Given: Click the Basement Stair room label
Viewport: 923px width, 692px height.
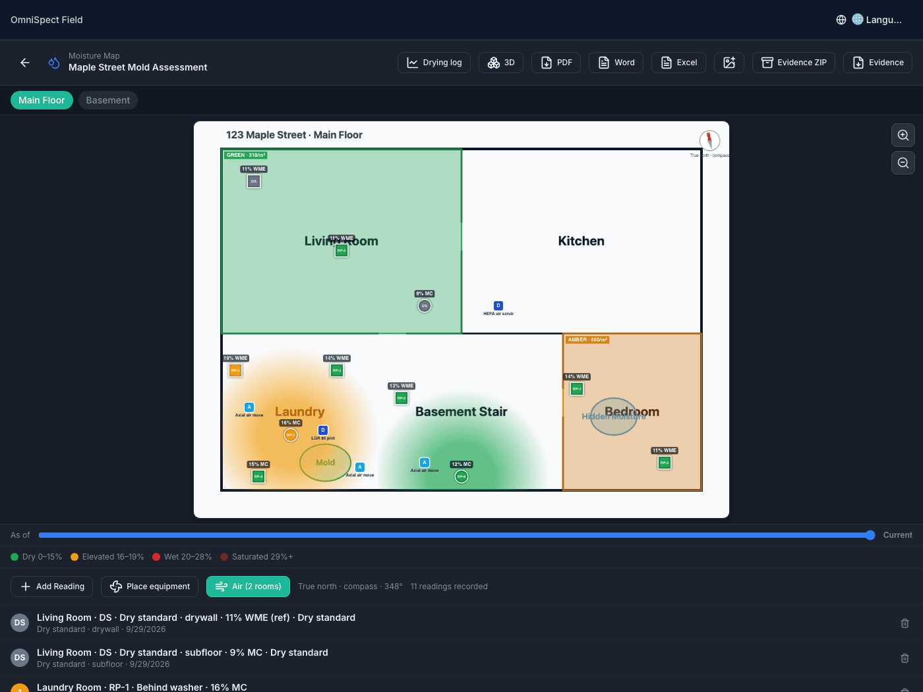Looking at the screenshot, I should point(461,412).
